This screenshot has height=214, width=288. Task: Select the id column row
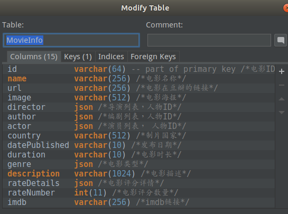click(138, 69)
